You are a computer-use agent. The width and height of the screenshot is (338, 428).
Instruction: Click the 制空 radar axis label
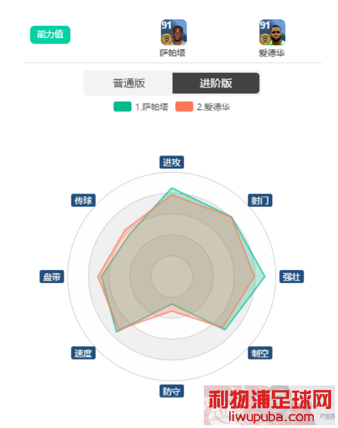[260, 353]
